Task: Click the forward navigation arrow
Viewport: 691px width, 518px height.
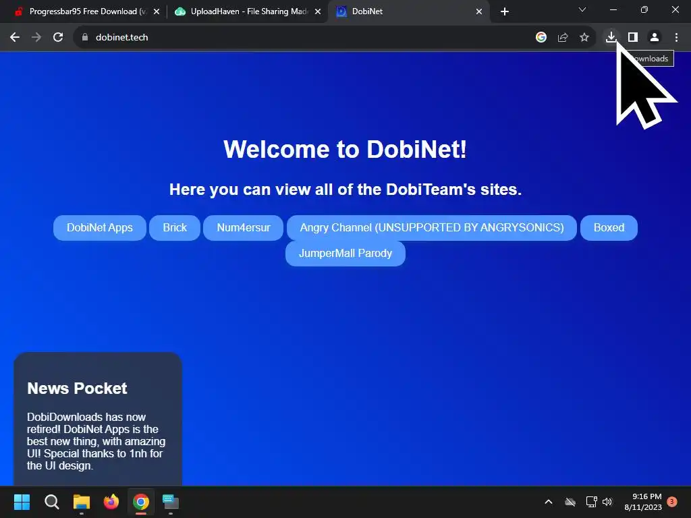Action: tap(36, 38)
